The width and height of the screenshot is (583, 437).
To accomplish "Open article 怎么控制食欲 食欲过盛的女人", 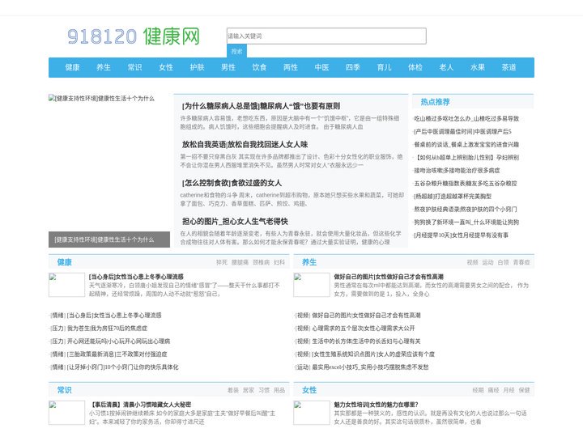I will (232, 183).
